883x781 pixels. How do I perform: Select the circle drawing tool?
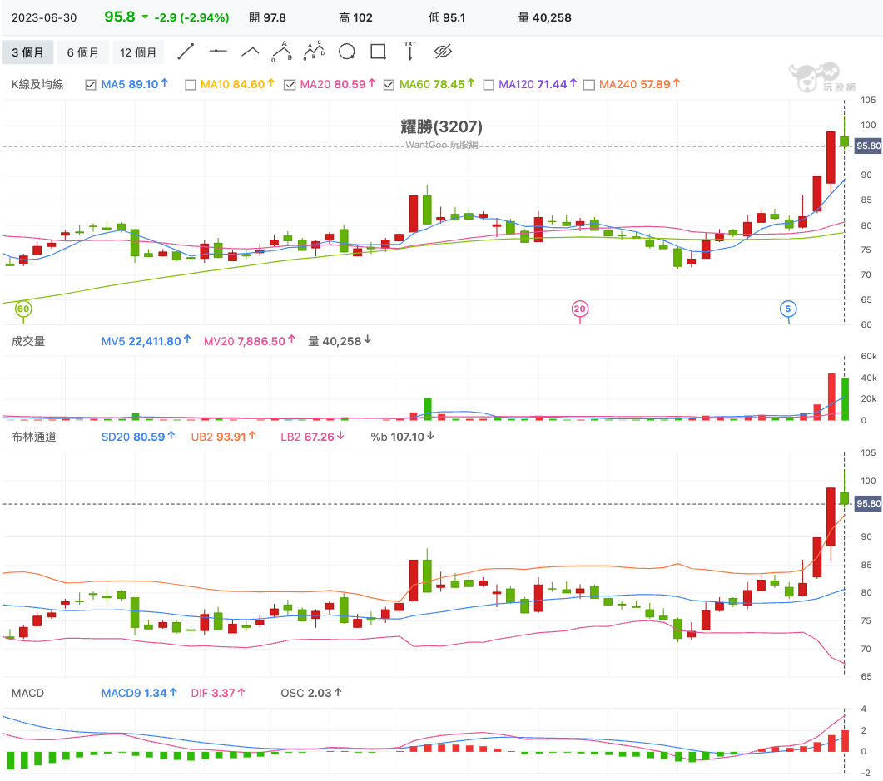pos(346,52)
